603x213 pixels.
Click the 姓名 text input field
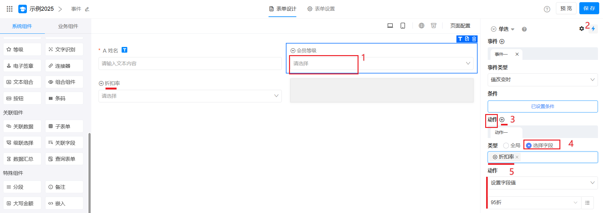coord(190,63)
